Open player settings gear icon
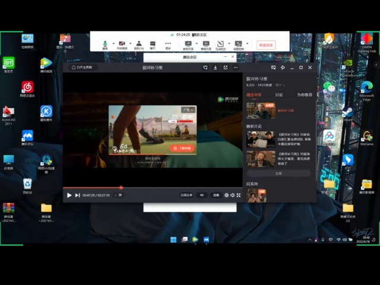Image resolution: width=380 pixels, height=285 pixels. (x=226, y=195)
